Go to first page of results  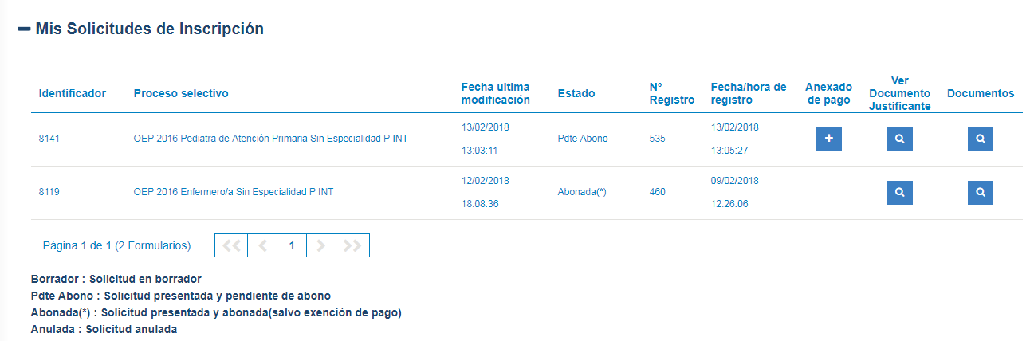click(x=231, y=245)
